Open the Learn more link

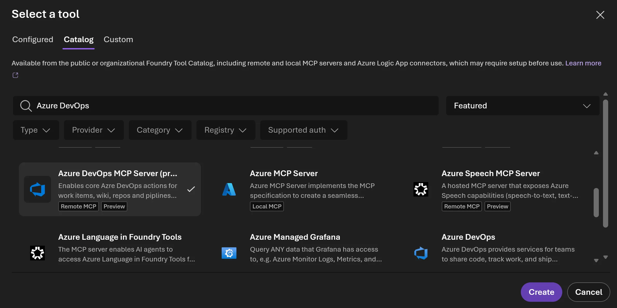tap(583, 63)
